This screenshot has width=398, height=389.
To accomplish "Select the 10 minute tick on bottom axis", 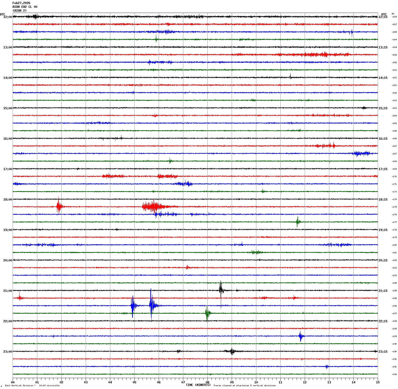I will 256,382.
